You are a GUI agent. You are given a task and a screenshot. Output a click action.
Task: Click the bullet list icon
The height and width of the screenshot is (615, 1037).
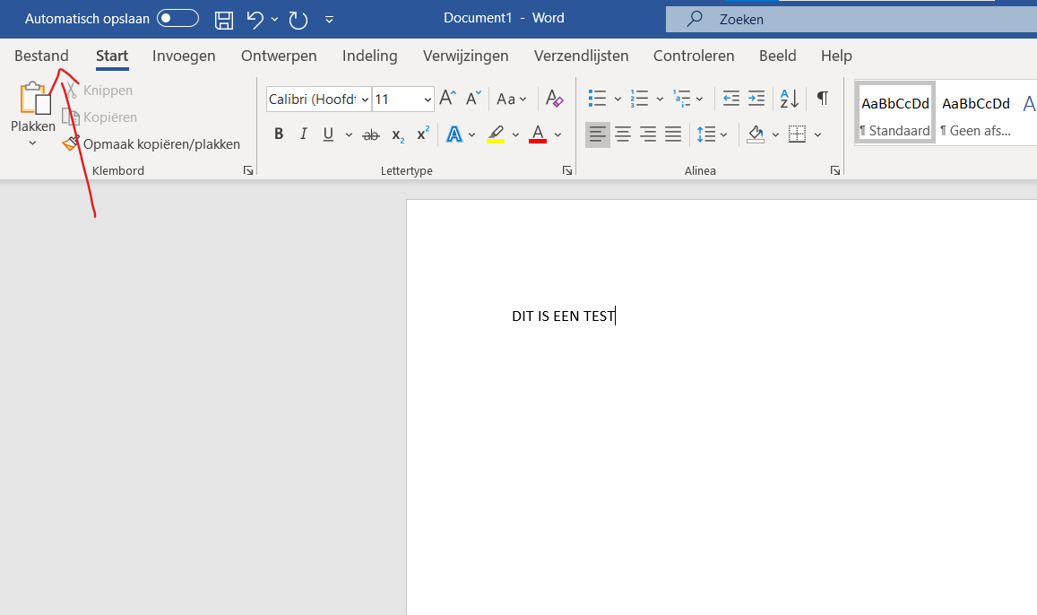[597, 99]
